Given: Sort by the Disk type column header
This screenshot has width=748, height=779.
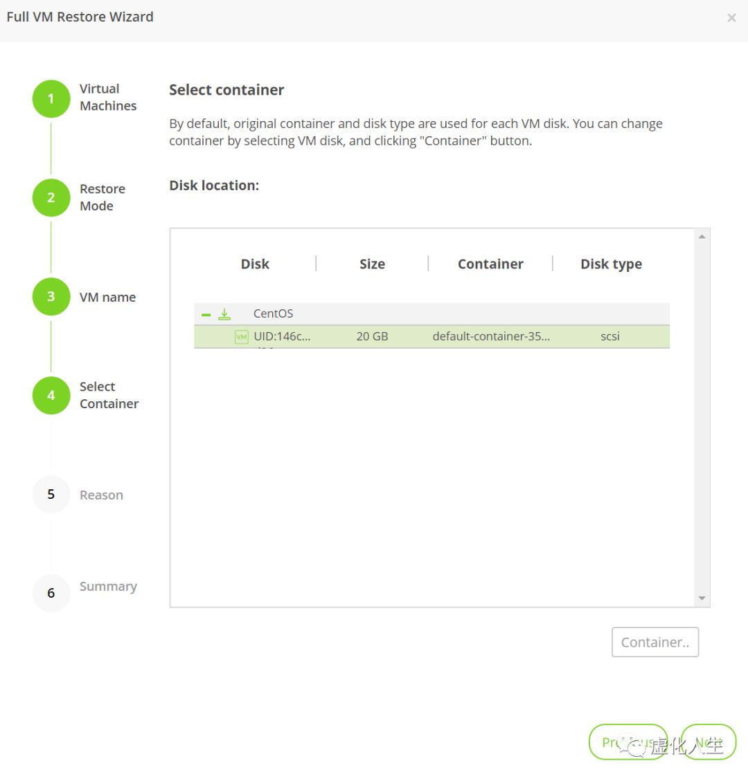Looking at the screenshot, I should coord(612,264).
